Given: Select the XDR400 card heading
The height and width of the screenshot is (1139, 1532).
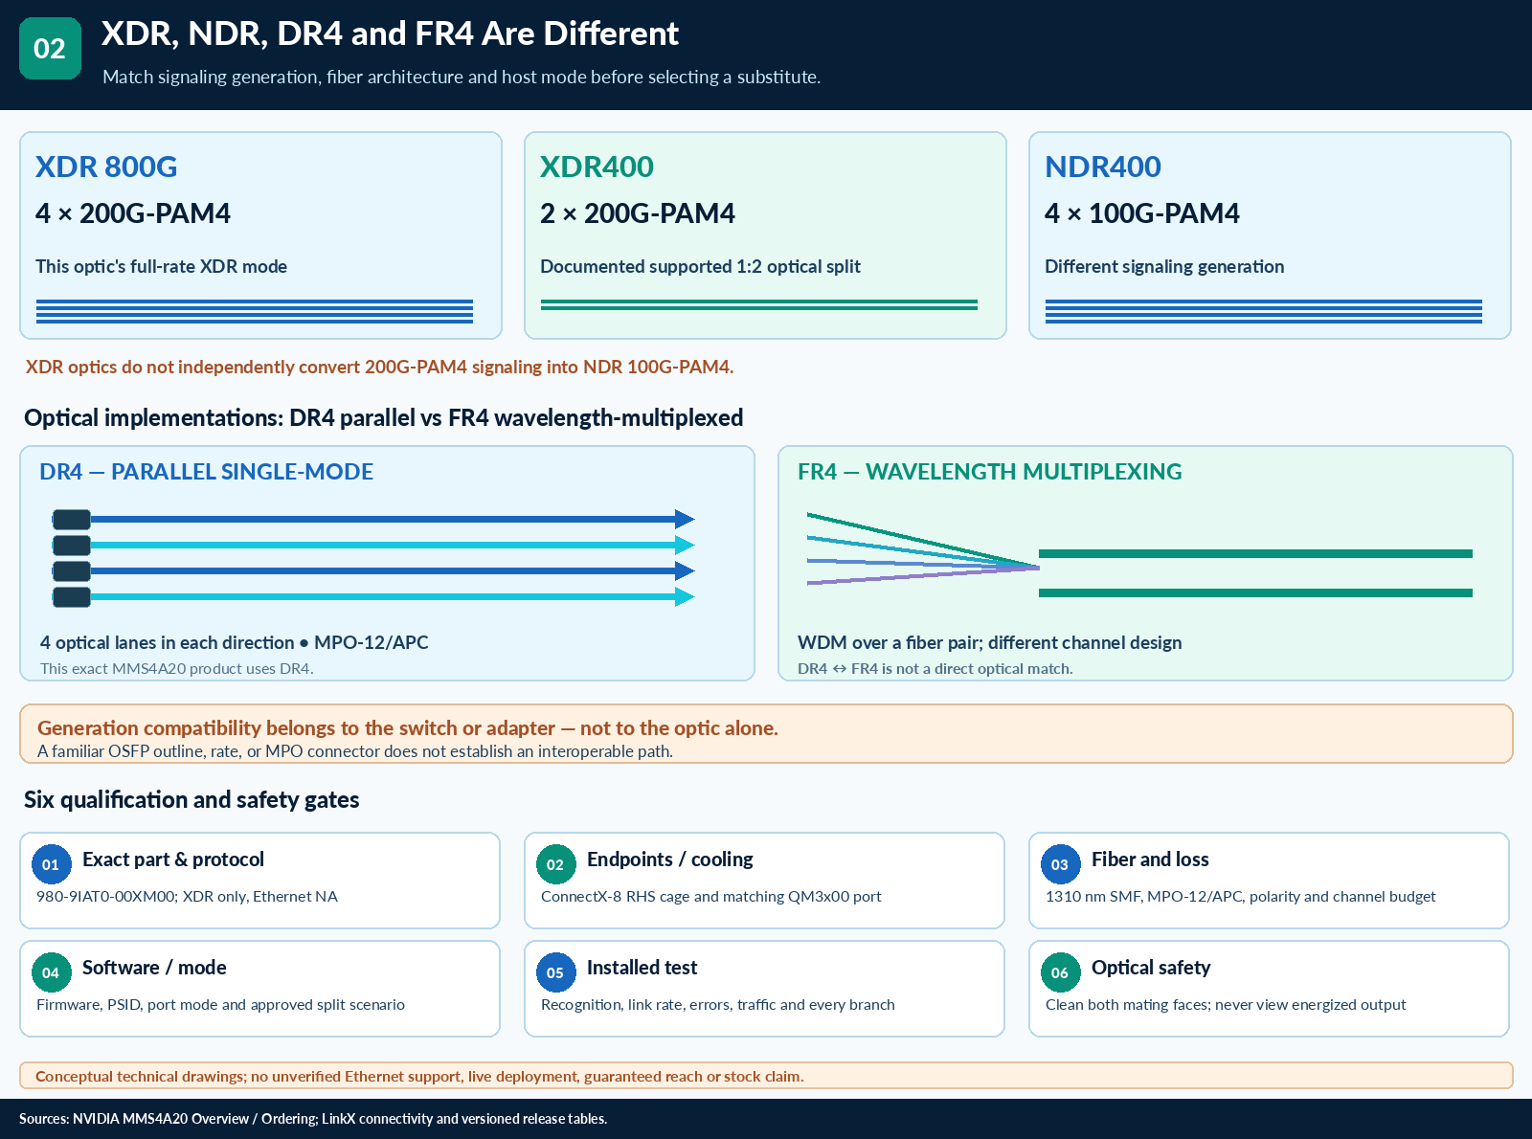Looking at the screenshot, I should tap(597, 167).
